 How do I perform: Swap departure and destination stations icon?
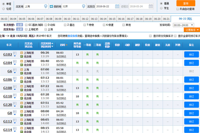(51, 6)
